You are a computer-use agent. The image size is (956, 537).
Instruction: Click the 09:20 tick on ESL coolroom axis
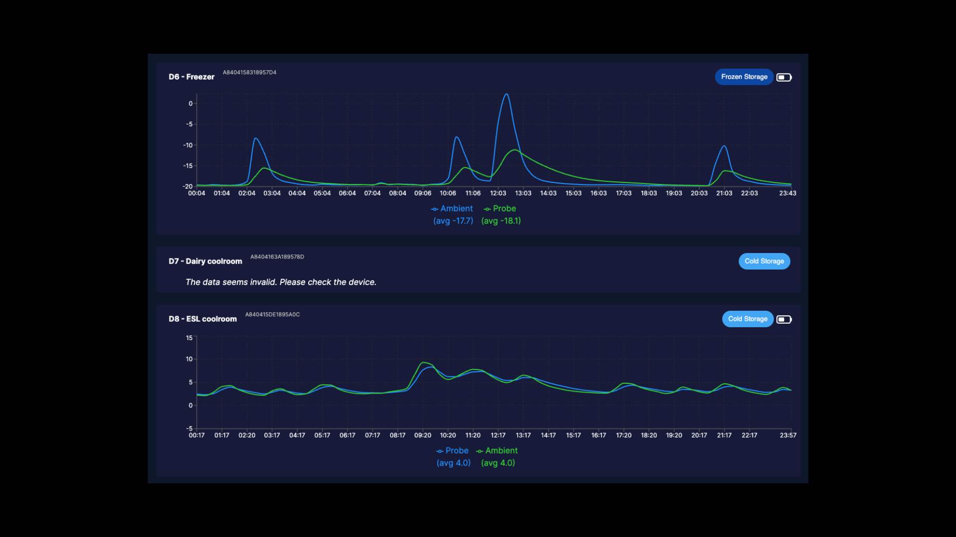coord(423,436)
